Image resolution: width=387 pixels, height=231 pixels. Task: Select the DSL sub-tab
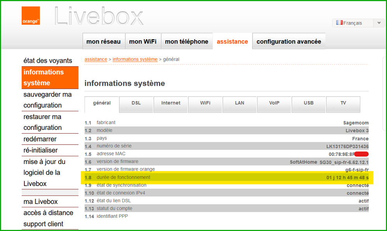pos(136,103)
